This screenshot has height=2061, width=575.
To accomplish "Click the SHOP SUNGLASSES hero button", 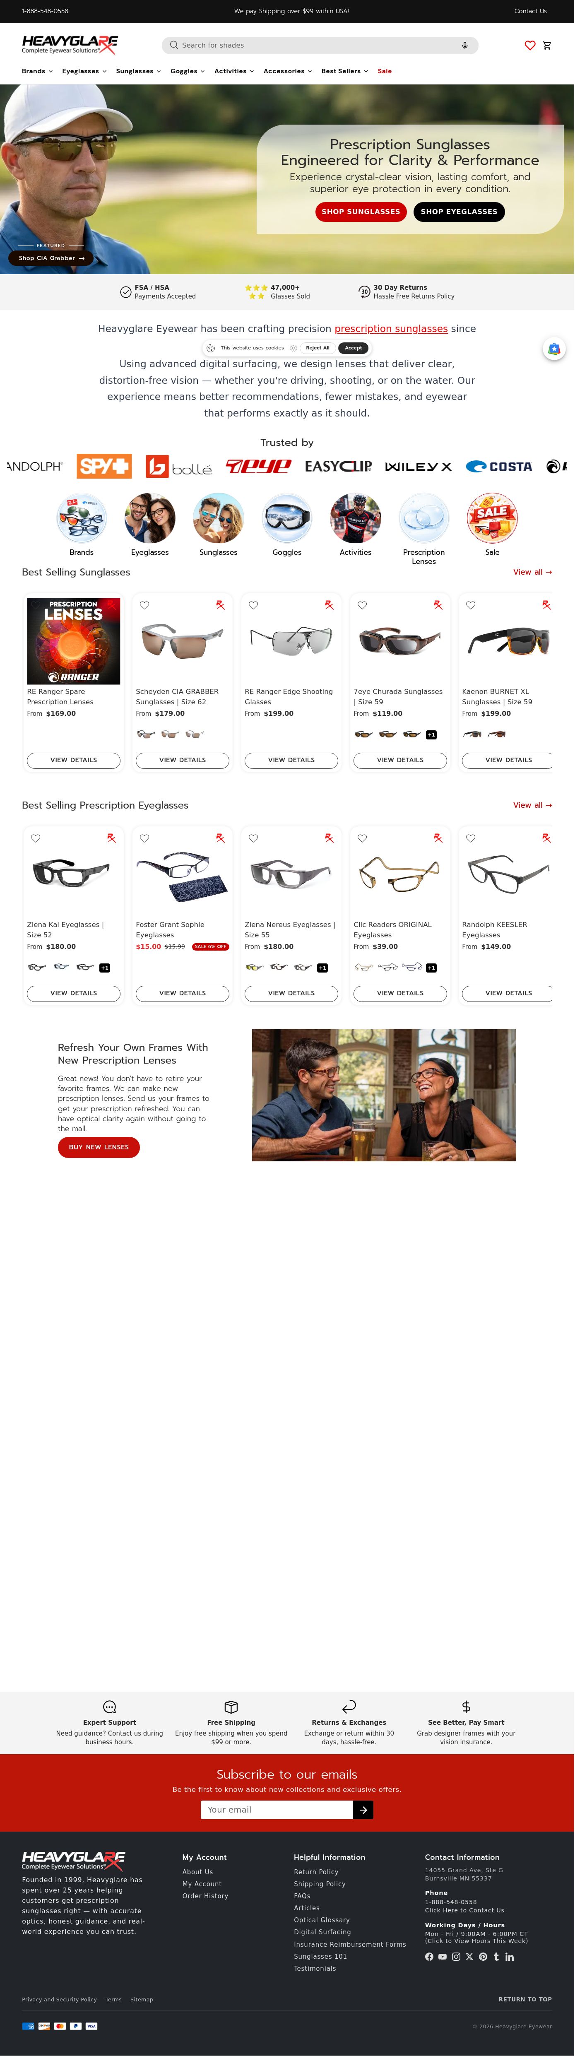I will (361, 212).
